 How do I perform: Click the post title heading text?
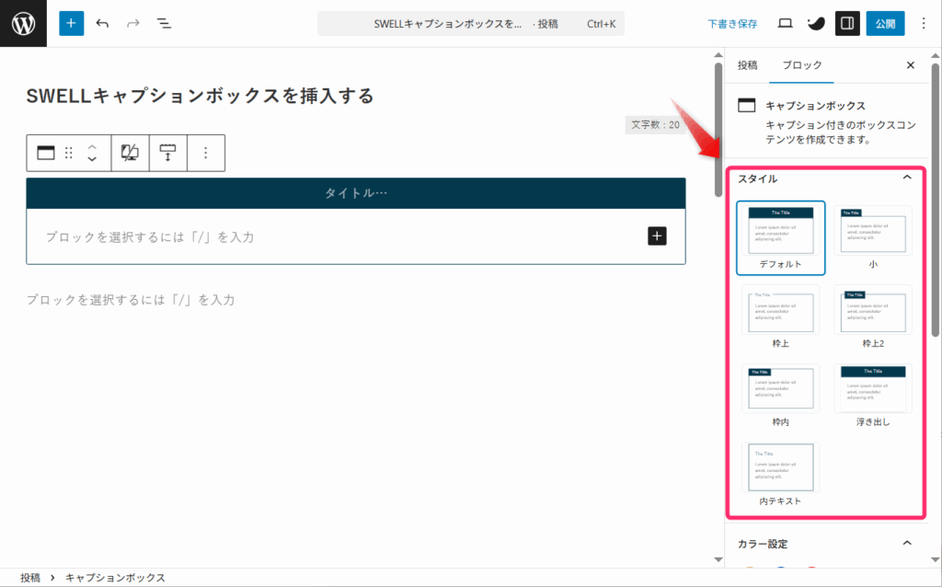coord(200,96)
